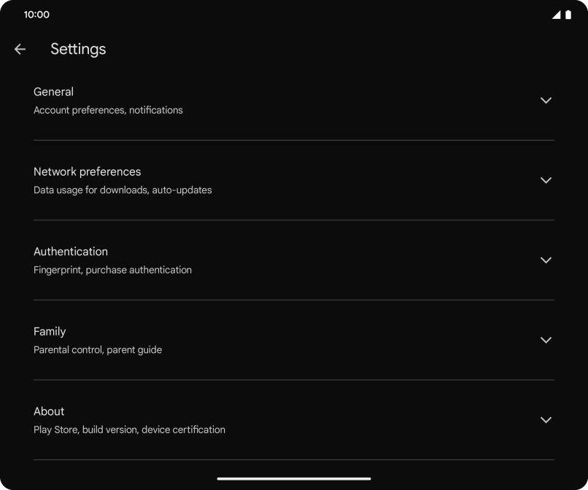
Task: Tap the bottom navigation handle bar
Action: [294, 479]
